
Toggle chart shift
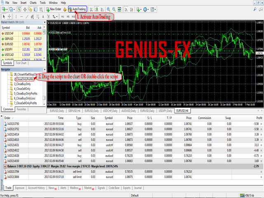[x=132, y=9]
